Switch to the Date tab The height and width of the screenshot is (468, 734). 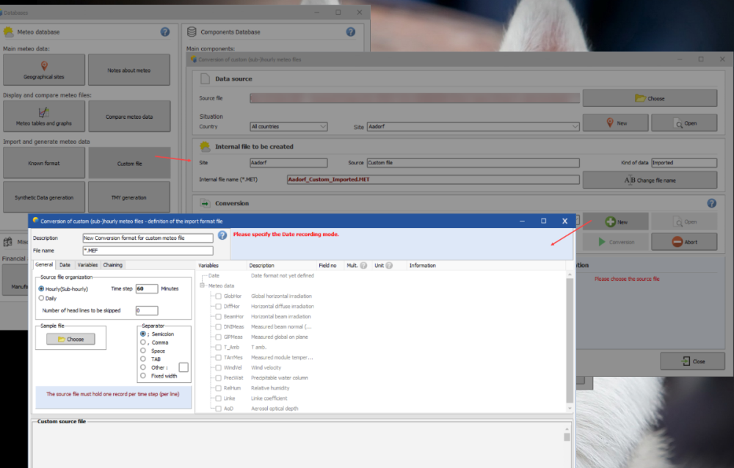pos(65,265)
